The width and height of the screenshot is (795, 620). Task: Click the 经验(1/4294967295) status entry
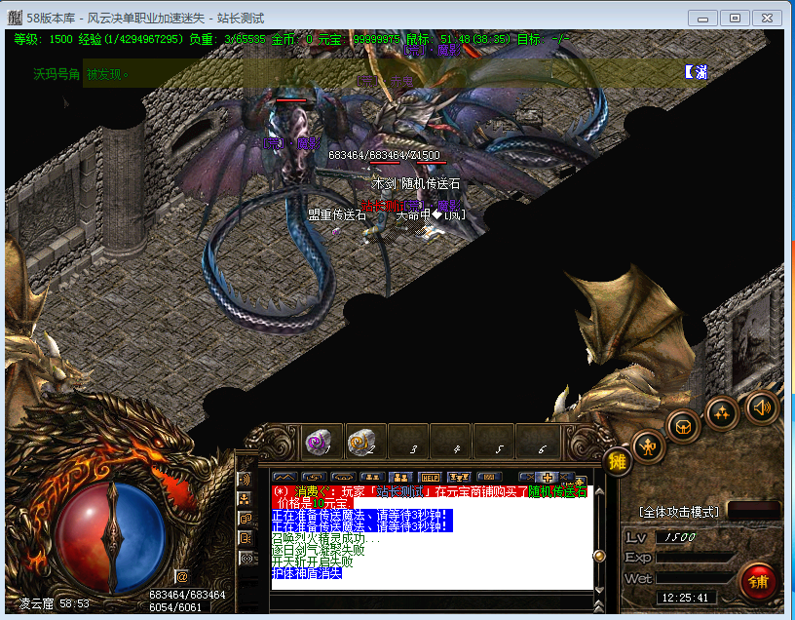tap(131, 39)
